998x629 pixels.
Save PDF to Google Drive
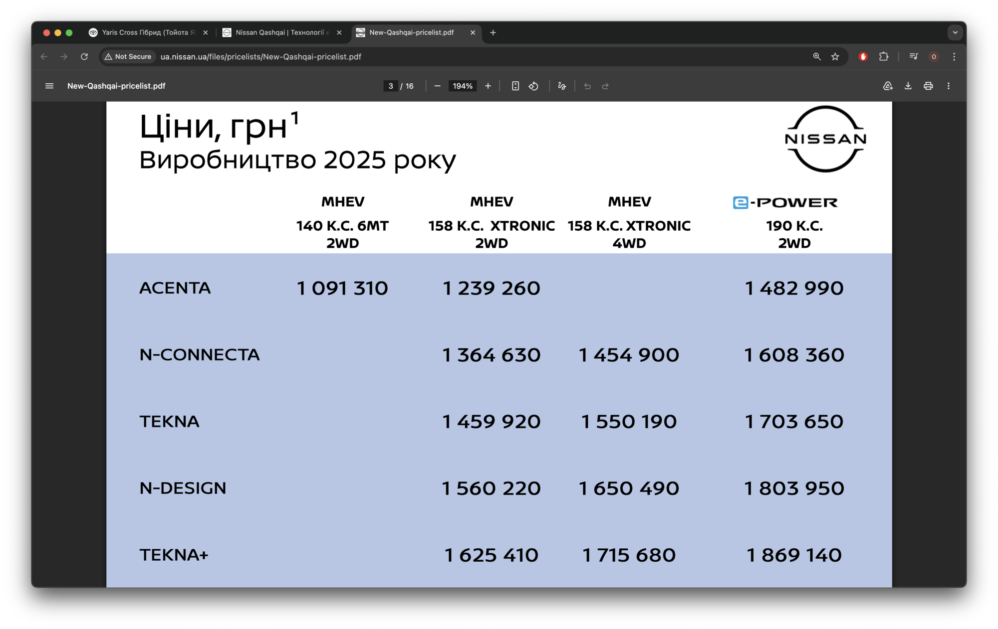[x=888, y=86]
